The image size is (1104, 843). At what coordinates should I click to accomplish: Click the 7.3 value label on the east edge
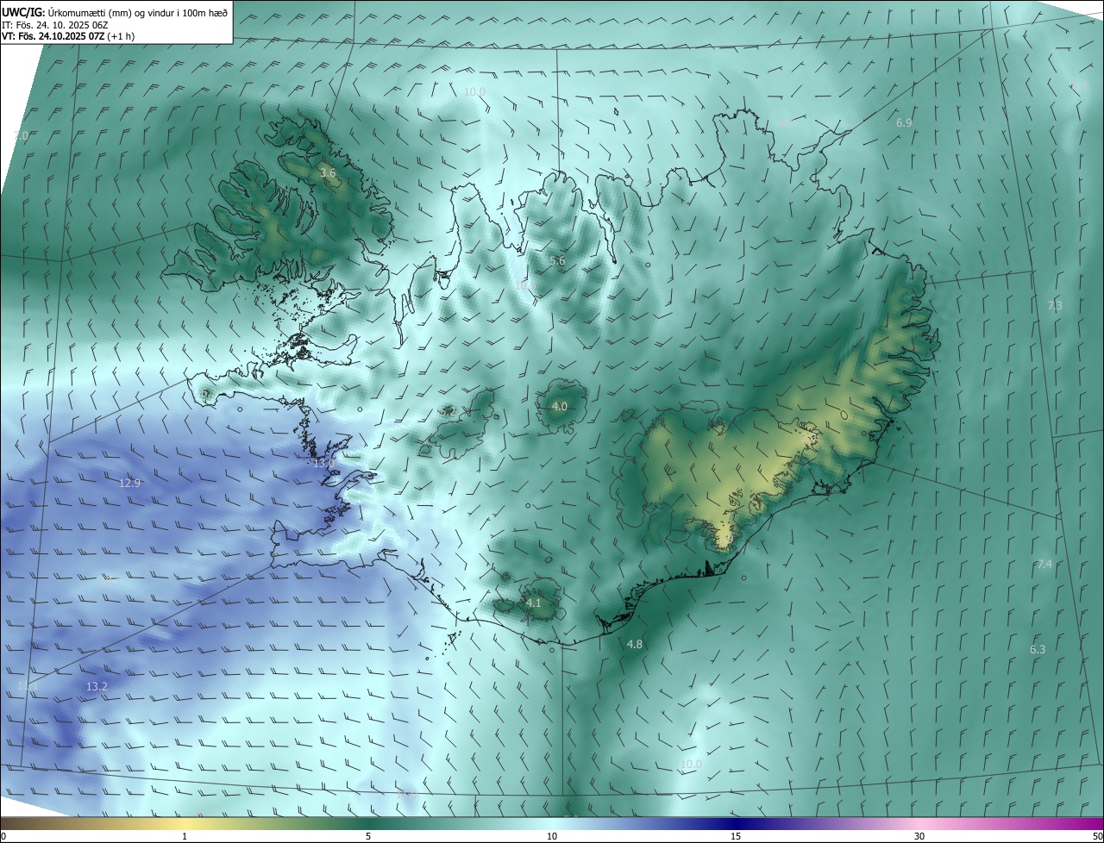1055,306
